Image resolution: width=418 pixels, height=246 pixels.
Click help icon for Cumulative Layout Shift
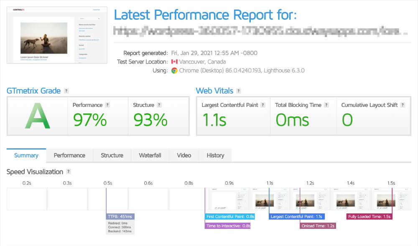pos(403,105)
